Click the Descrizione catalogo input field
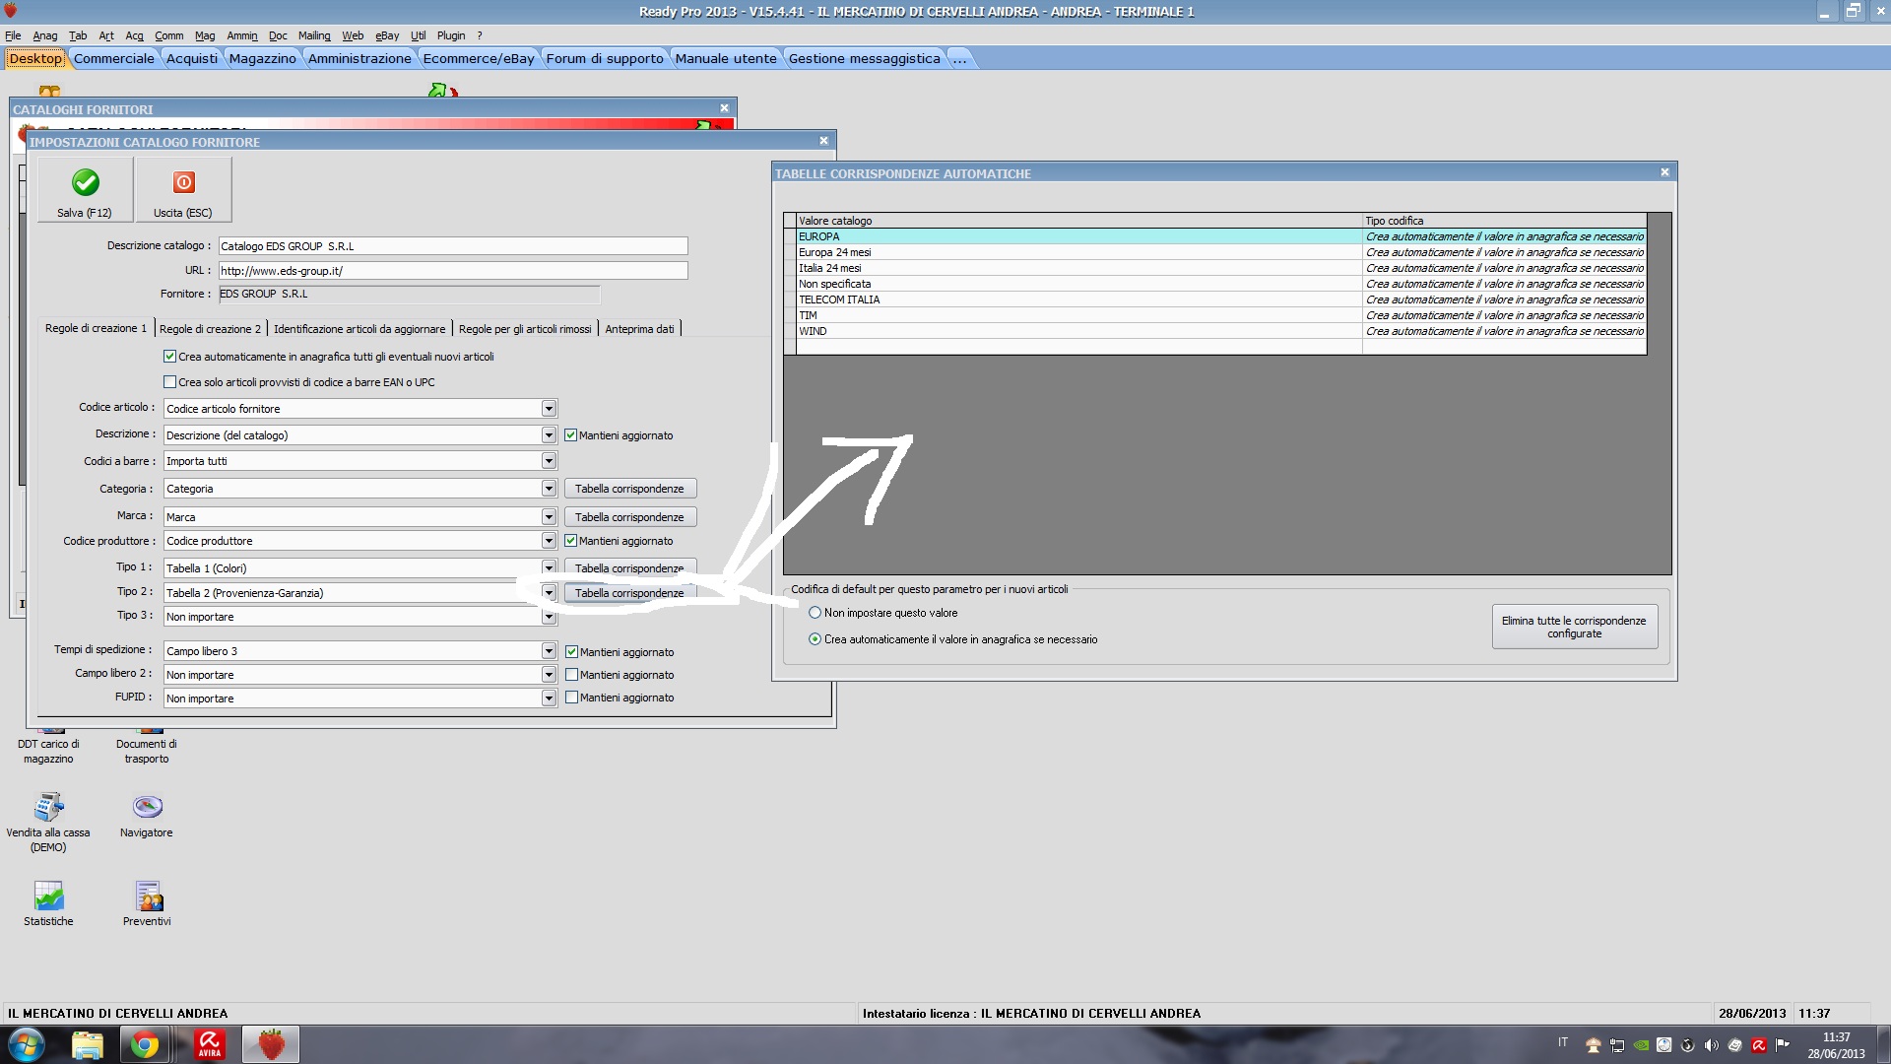Viewport: 1891px width, 1064px height. (452, 246)
